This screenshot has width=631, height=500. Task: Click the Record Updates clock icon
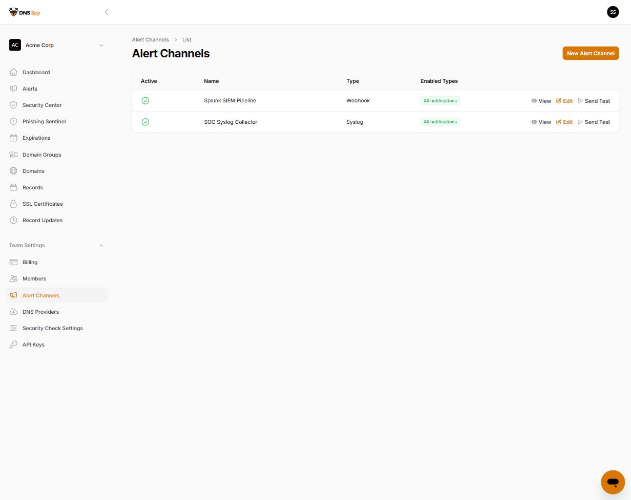pyautogui.click(x=13, y=220)
